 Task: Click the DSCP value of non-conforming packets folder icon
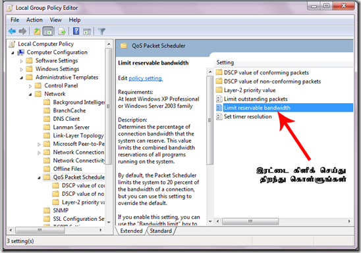(x=219, y=81)
